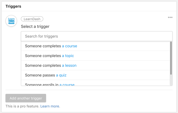The width and height of the screenshot is (178, 113).
Task: Click the trigger list scrollbar thumb
Action: [171, 58]
